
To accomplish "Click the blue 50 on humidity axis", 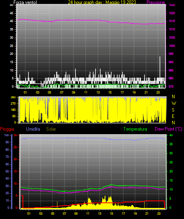I will pyautogui.click(x=7, y=171).
